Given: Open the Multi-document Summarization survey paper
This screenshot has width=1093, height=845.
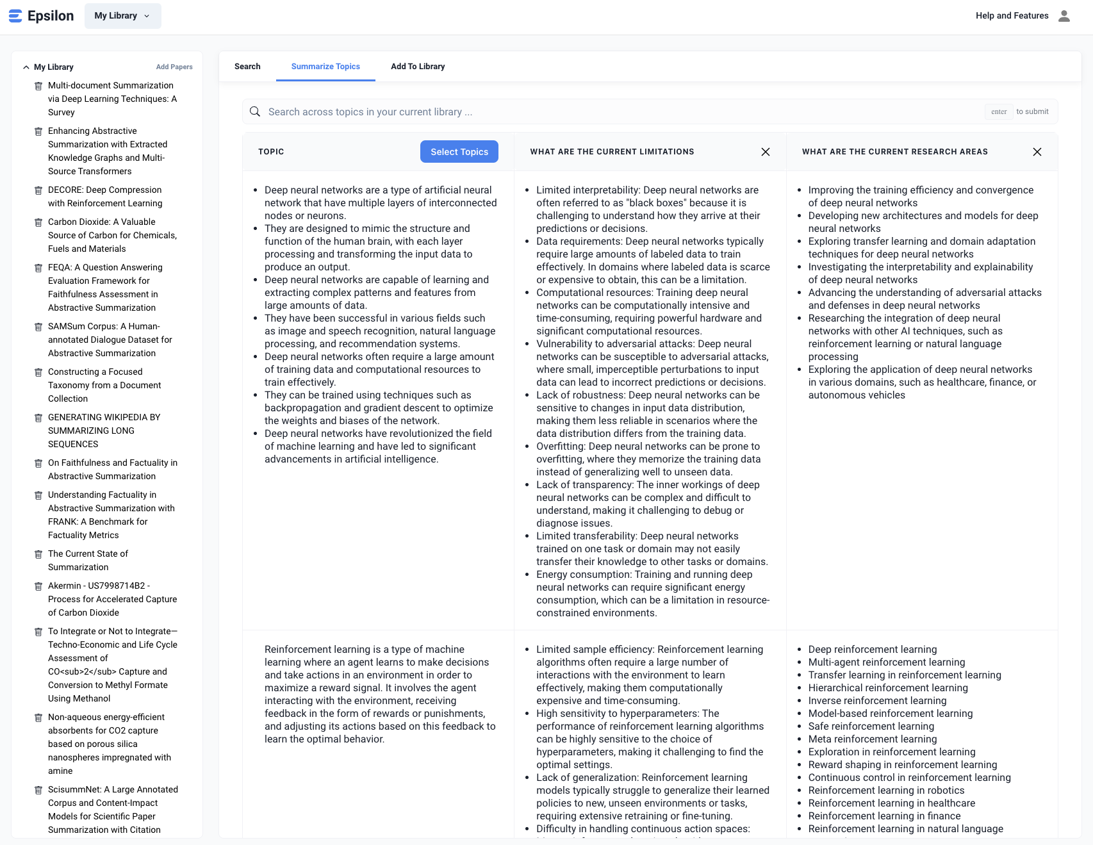Looking at the screenshot, I should coord(113,99).
